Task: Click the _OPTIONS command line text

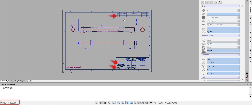Action: (7, 88)
